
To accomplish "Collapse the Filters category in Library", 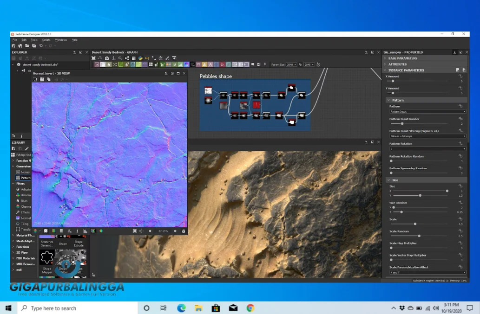I will pos(13,184).
